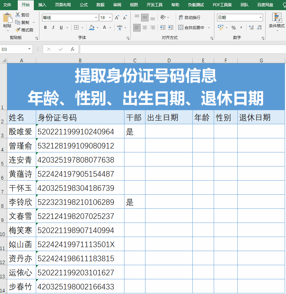Image resolution: width=286 pixels, height=294 pixels.
Task: Click the Cut (剪切) scissors icon
Action: pyautogui.click(x=18, y=15)
